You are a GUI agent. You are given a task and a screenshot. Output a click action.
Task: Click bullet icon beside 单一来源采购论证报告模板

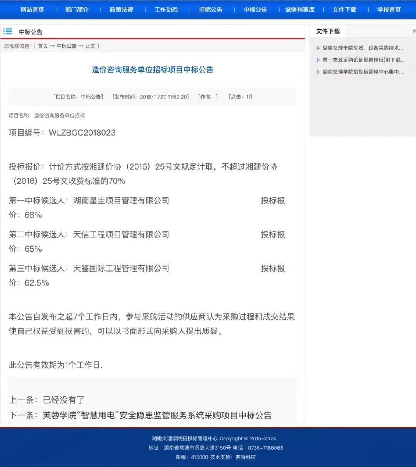coord(318,60)
